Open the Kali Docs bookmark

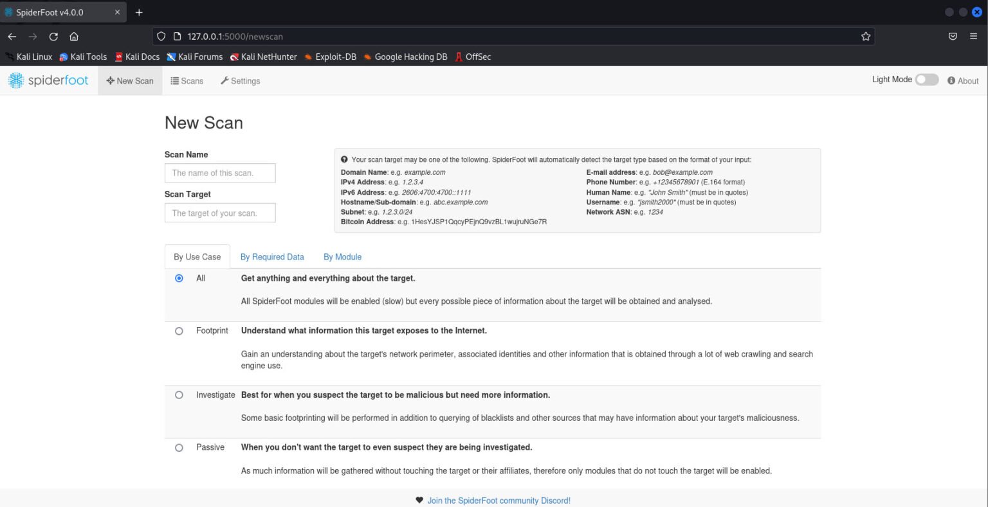point(137,57)
